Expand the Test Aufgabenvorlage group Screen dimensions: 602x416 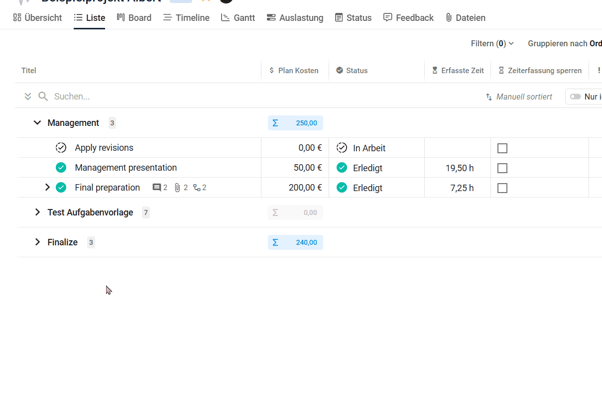[37, 212]
